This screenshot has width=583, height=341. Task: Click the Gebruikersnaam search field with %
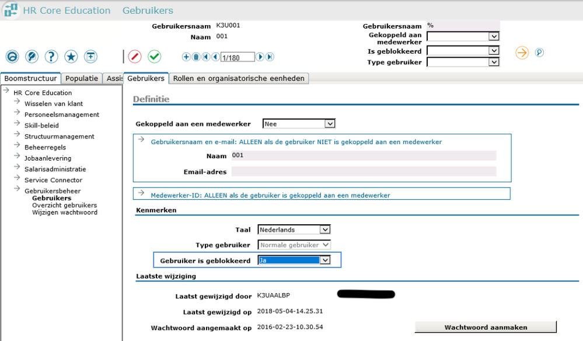[463, 25]
